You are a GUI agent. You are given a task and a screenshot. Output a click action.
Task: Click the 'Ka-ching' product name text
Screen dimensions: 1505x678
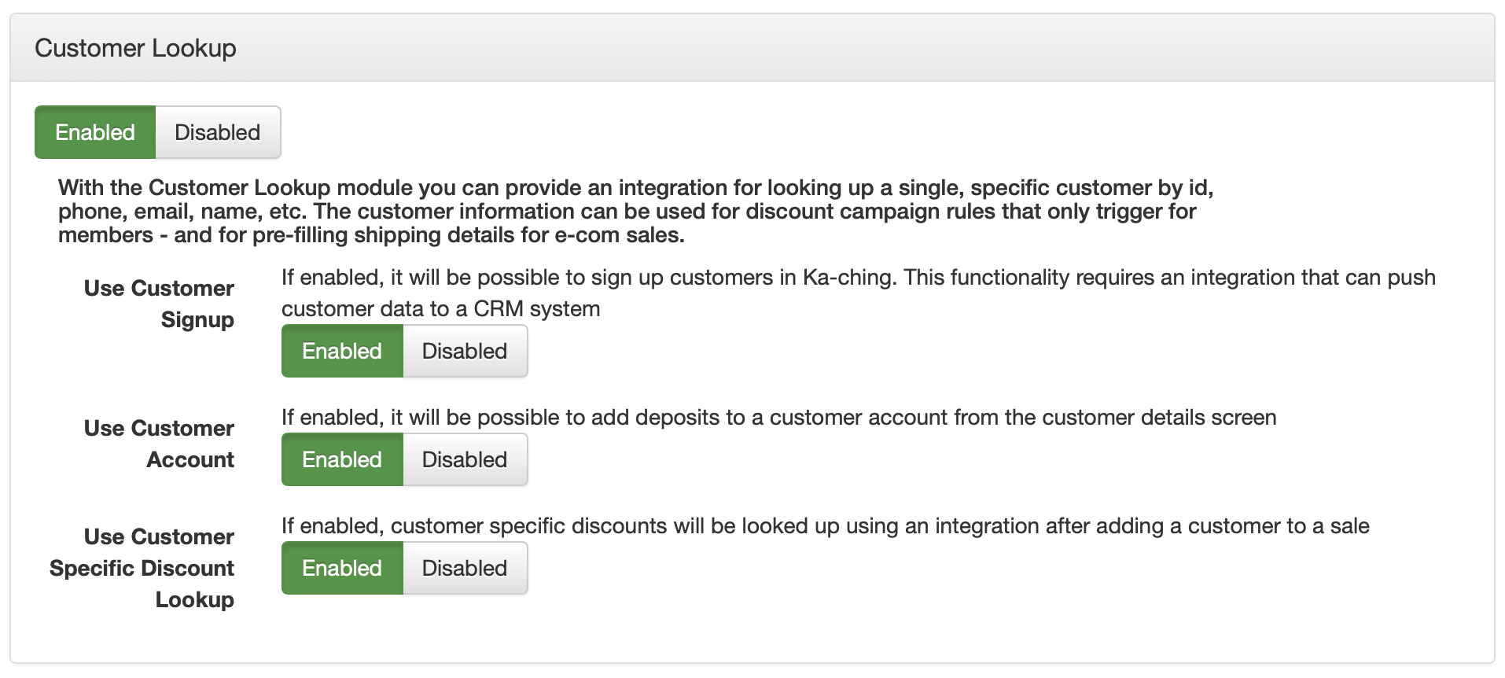pos(849,278)
